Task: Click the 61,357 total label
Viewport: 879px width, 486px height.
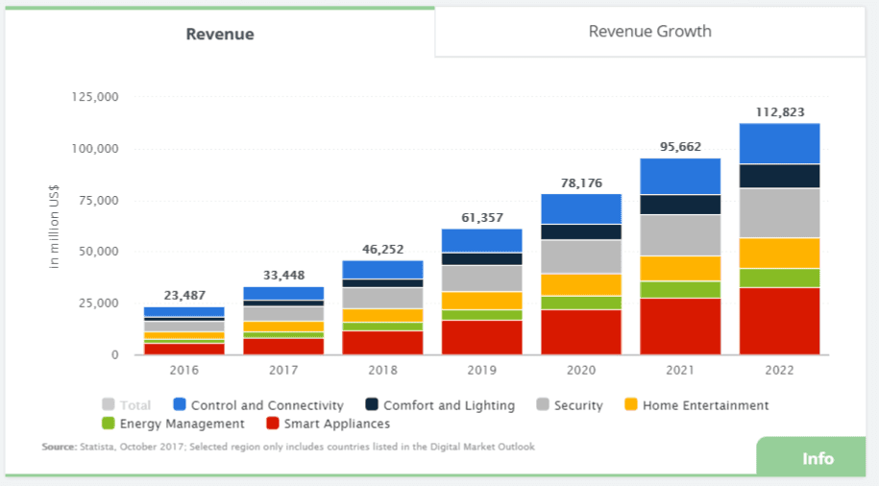Action: (481, 217)
